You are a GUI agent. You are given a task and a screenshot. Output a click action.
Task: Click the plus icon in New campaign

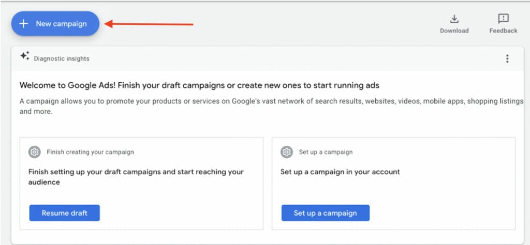[23, 24]
